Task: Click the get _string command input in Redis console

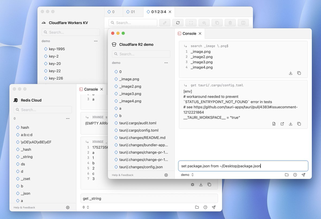Action: pos(149,198)
